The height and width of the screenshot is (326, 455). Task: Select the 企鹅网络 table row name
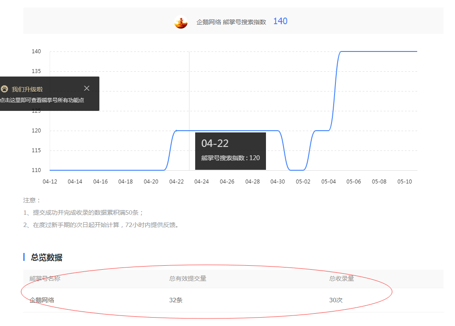pyautogui.click(x=42, y=300)
